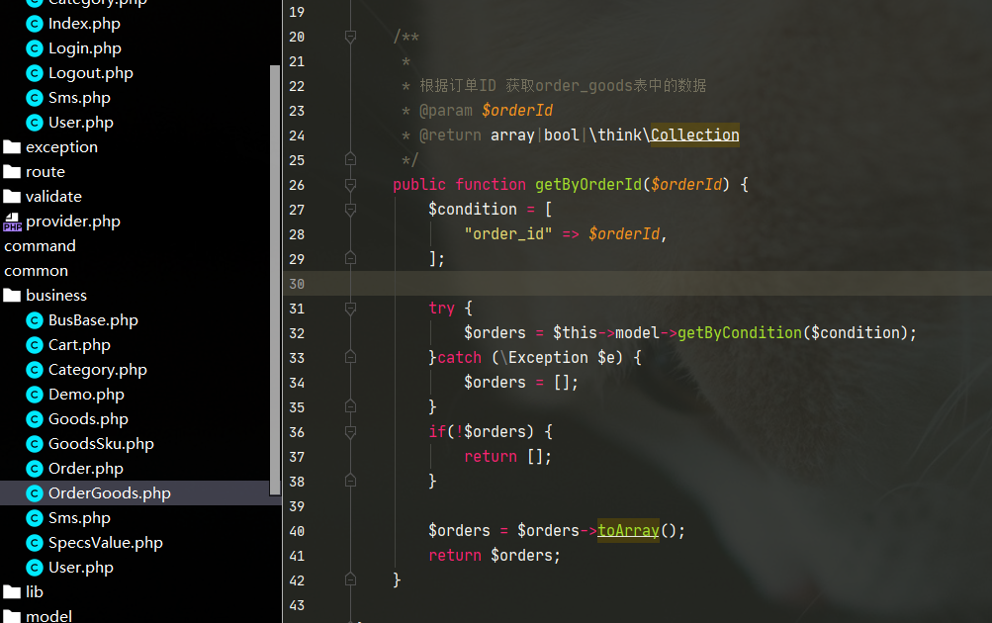Expand the route folder
The height and width of the screenshot is (623, 992).
tap(45, 172)
